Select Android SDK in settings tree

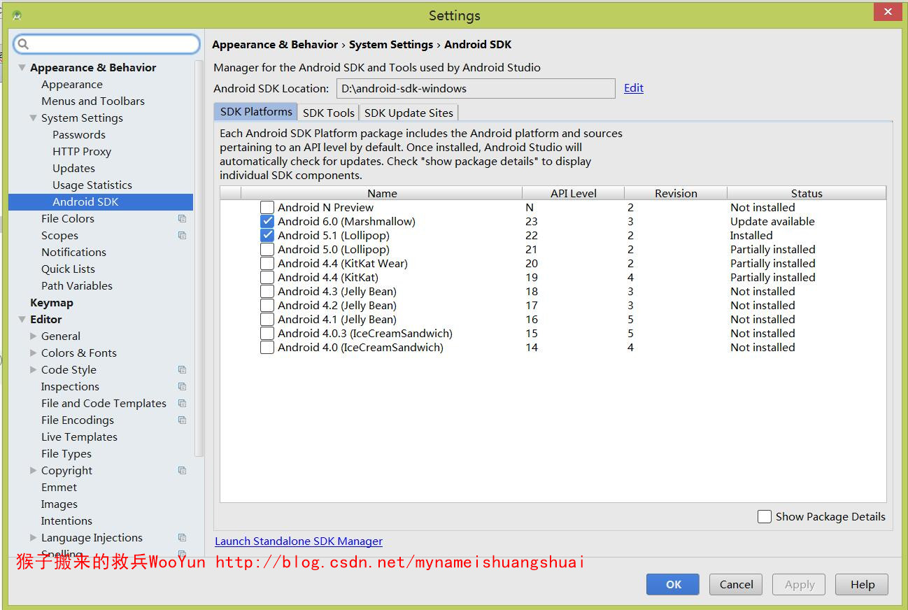[101, 202]
